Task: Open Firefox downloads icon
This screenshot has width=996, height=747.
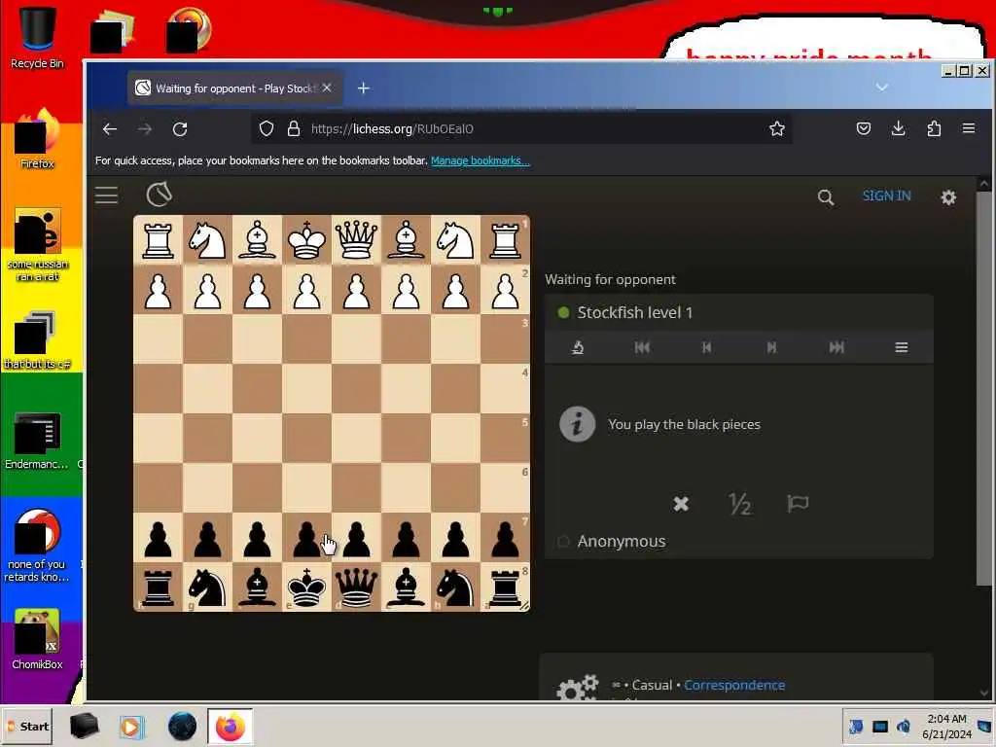Action: [x=898, y=129]
